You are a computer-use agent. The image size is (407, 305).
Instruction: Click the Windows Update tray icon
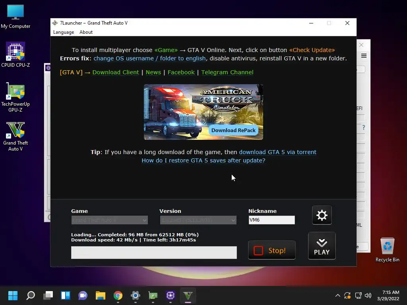pyautogui.click(x=347, y=295)
